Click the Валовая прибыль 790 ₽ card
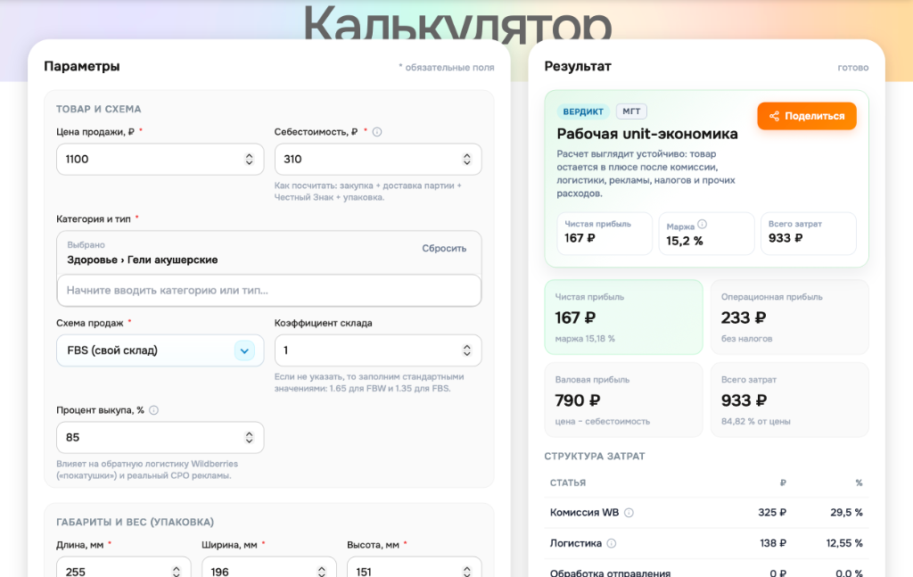This screenshot has width=913, height=577. pyautogui.click(x=623, y=400)
